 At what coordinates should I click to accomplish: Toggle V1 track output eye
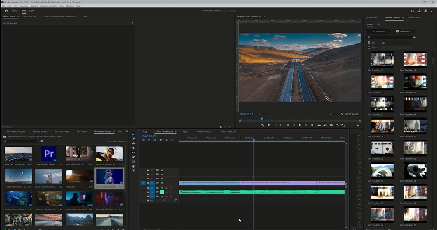(x=162, y=183)
